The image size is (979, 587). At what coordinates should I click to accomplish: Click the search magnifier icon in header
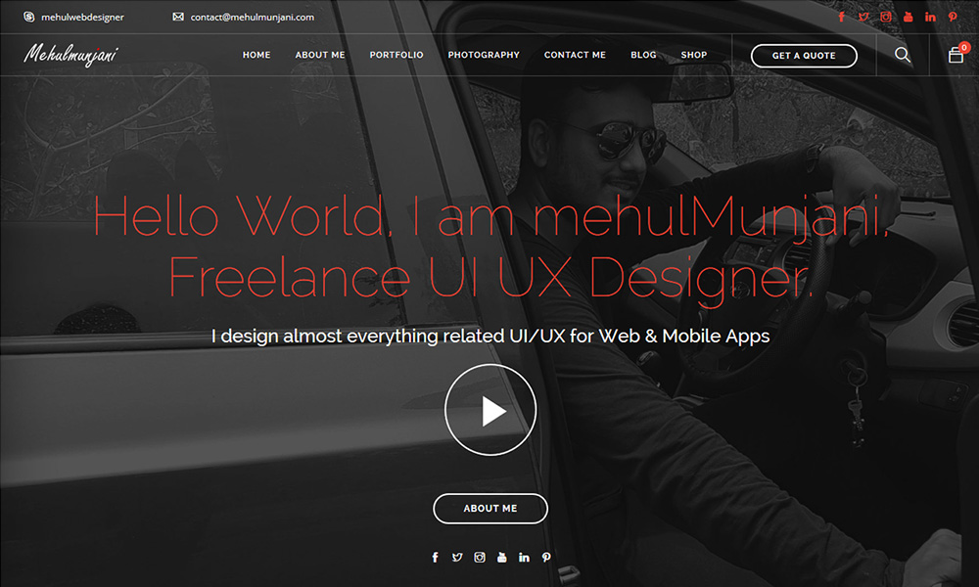[903, 56]
